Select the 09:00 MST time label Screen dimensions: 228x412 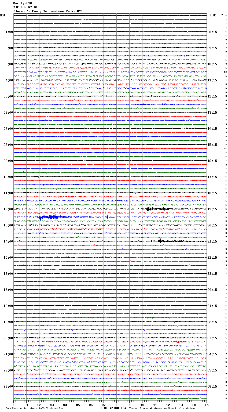click(8, 161)
